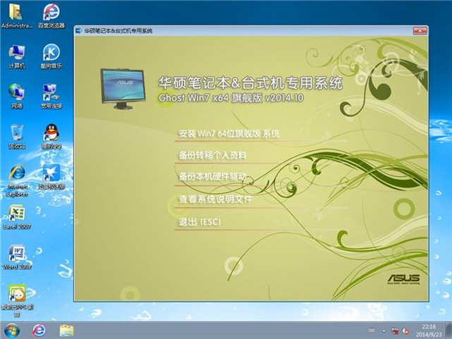Image resolution: width=452 pixels, height=339 pixels.
Task: Open the Administrator folder desktop icon
Action: [17, 13]
